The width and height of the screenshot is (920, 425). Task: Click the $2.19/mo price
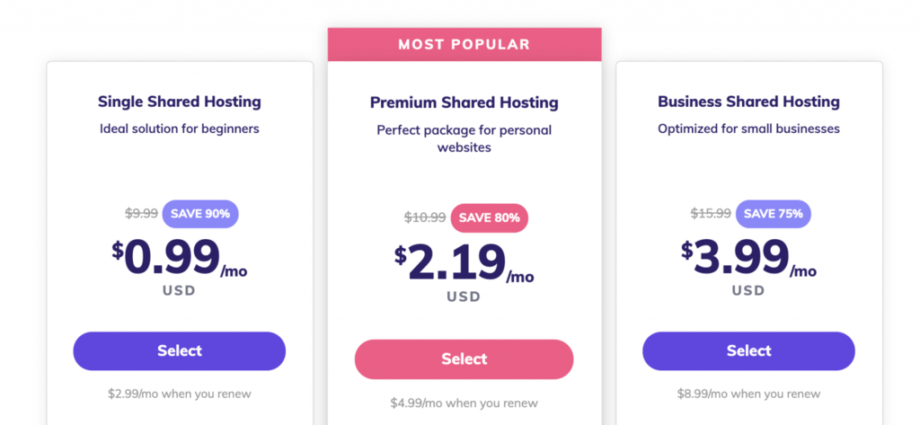click(464, 264)
